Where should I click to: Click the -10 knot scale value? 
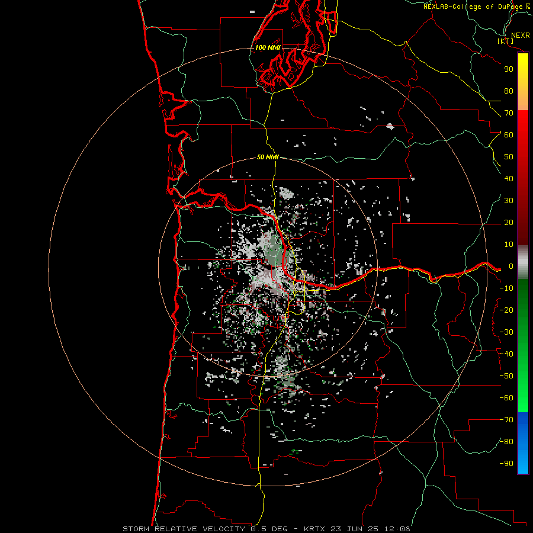coord(506,288)
